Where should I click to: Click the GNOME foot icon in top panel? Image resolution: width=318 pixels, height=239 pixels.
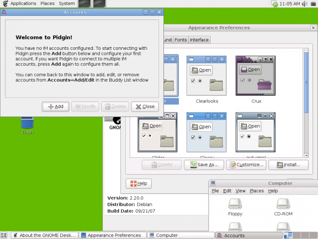pos(5,3)
